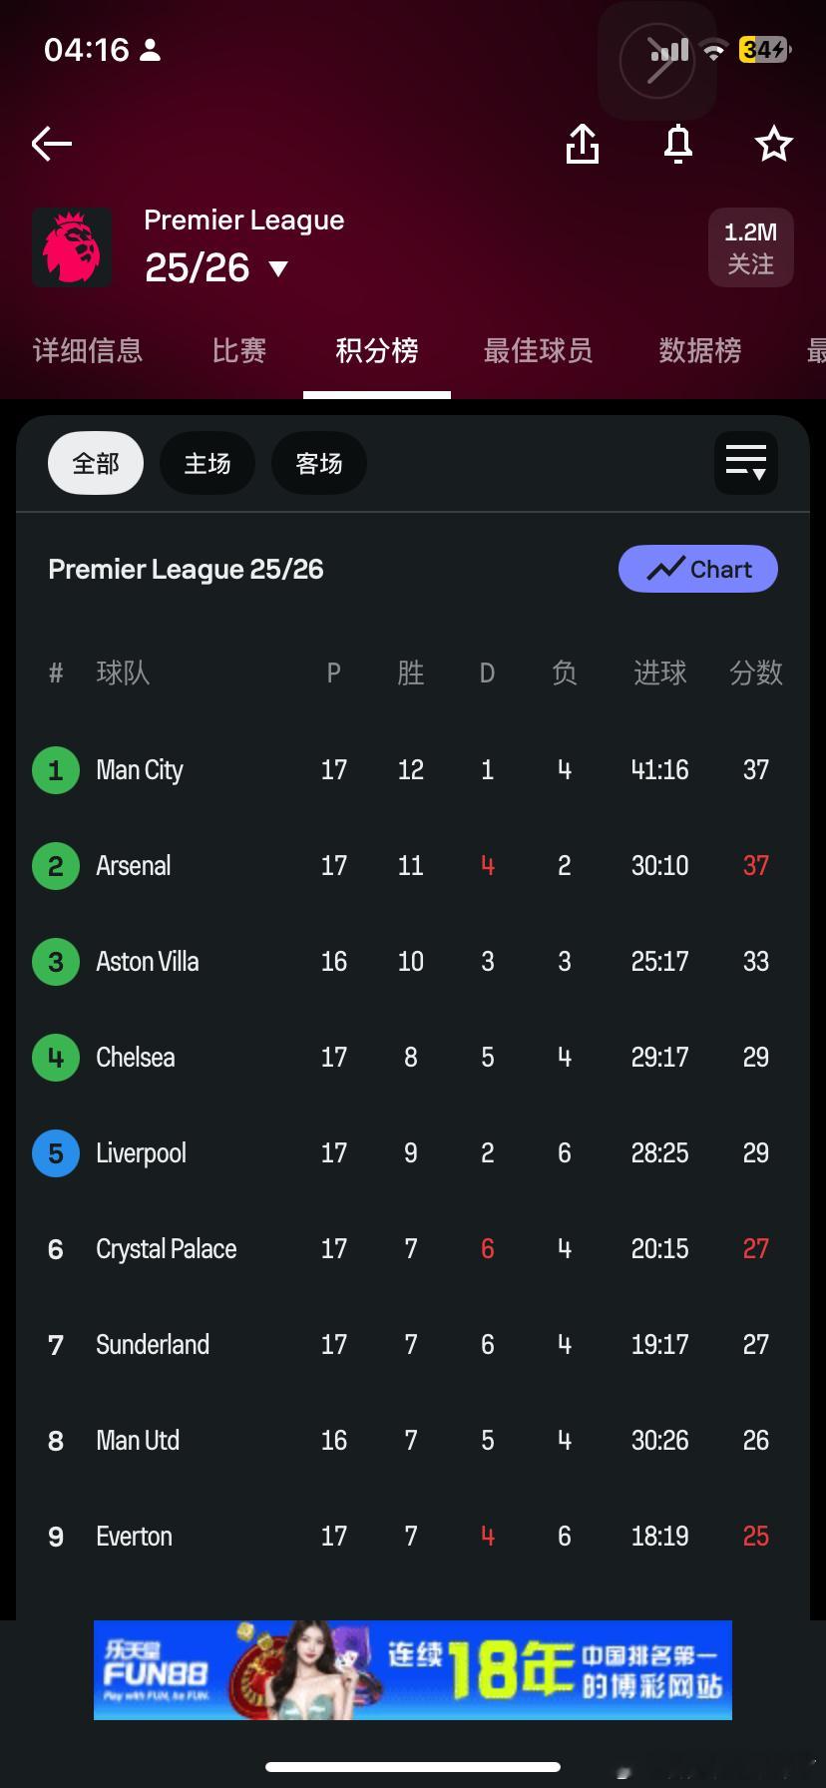Open the table view options icon

coord(746,463)
